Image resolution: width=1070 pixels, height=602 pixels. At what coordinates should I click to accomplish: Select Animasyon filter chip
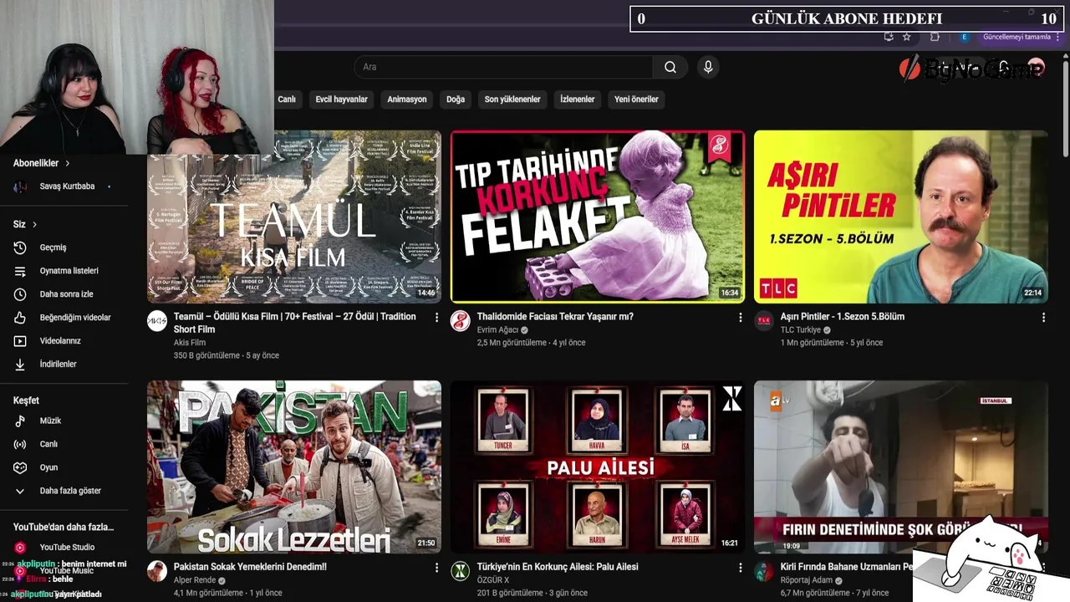tap(407, 99)
